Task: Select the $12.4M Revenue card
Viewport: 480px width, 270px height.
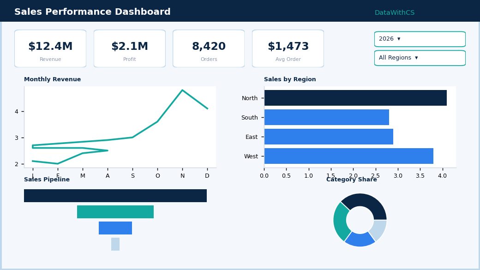Action: tap(50, 48)
